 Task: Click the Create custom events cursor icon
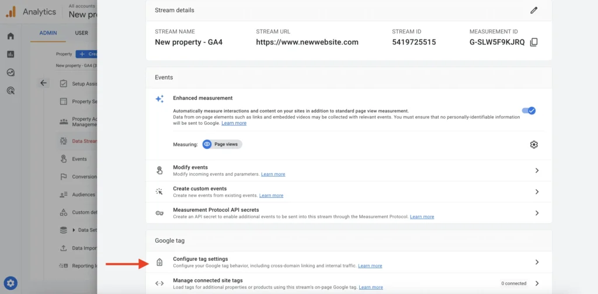click(159, 191)
